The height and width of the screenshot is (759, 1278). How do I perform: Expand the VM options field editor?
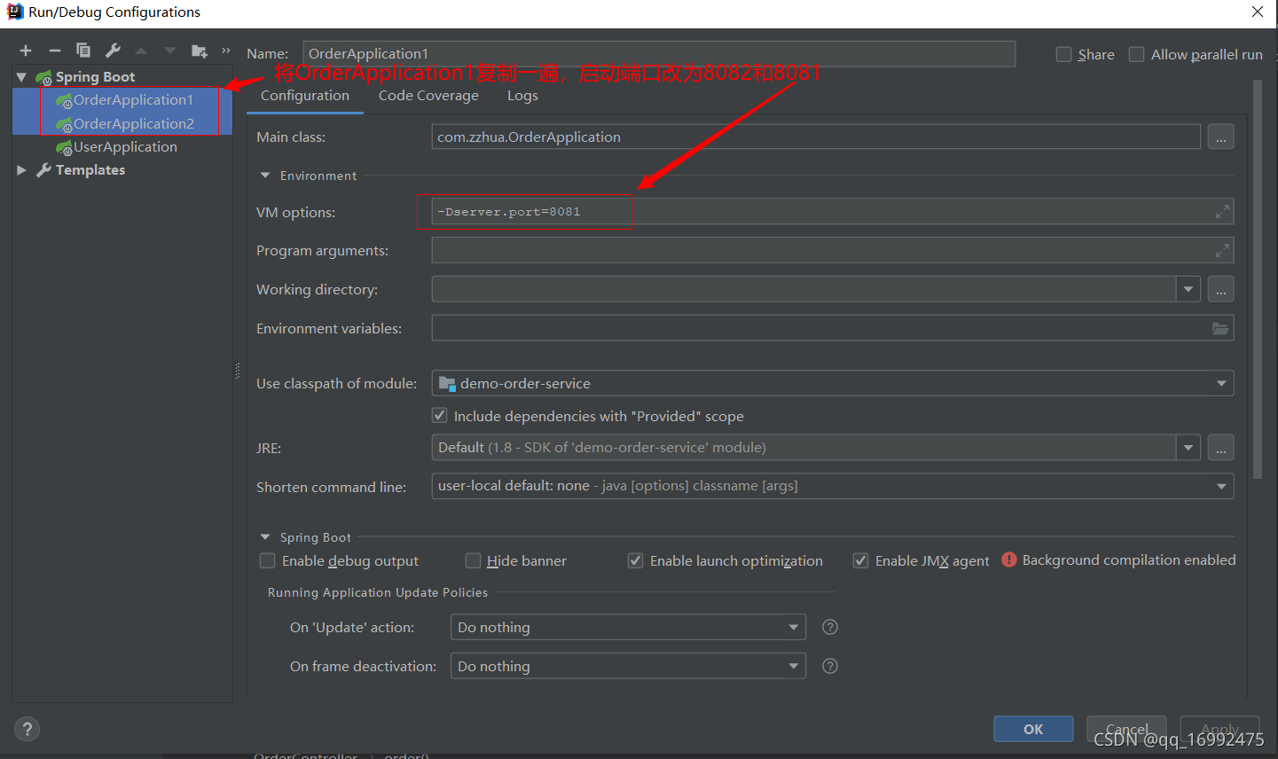coord(1222,212)
